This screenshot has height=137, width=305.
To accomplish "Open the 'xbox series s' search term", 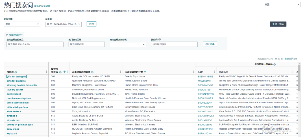I will point(14,111).
